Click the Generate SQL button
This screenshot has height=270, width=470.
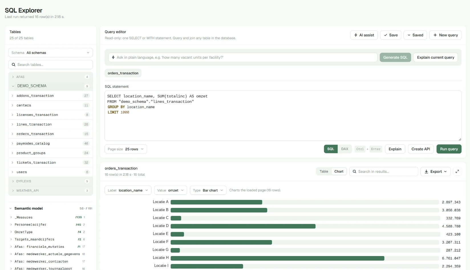tap(395, 57)
